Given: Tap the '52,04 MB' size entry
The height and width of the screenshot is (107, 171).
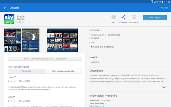Looking at the screenshot, I should pyautogui.click(x=95, y=38).
